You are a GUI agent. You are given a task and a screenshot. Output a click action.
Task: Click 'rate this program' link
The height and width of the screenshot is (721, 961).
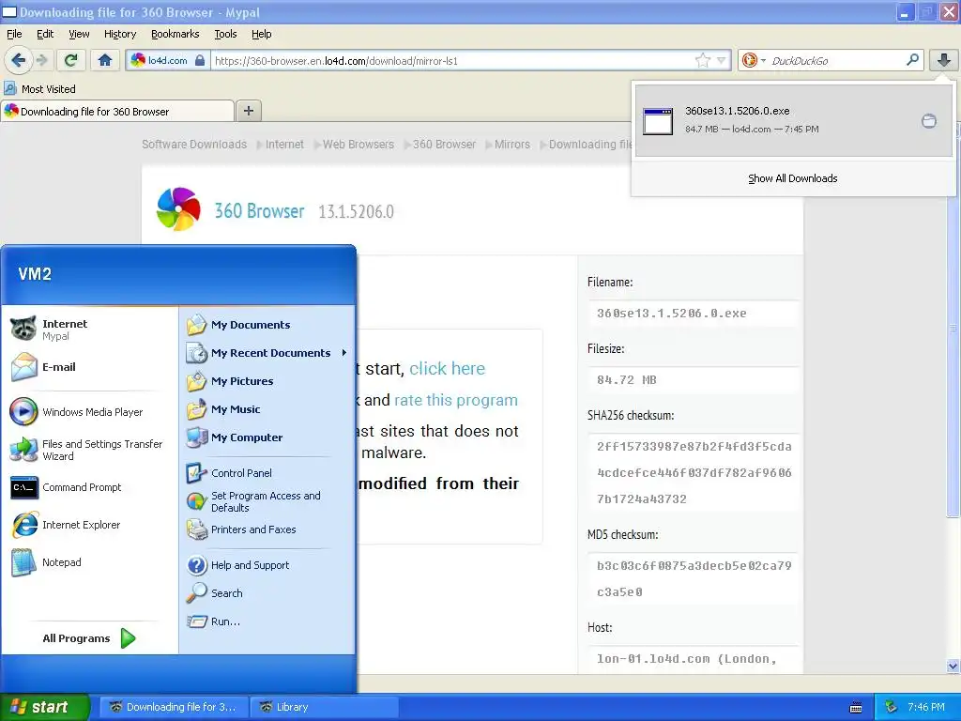(456, 400)
